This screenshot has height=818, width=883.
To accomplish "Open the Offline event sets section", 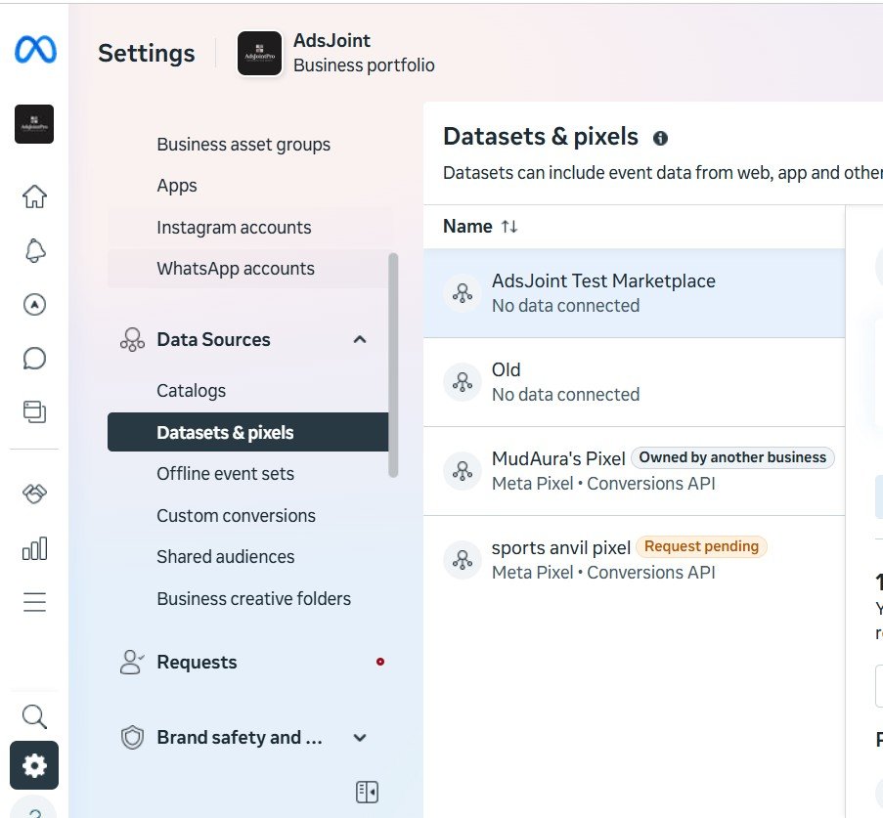I will (x=225, y=473).
